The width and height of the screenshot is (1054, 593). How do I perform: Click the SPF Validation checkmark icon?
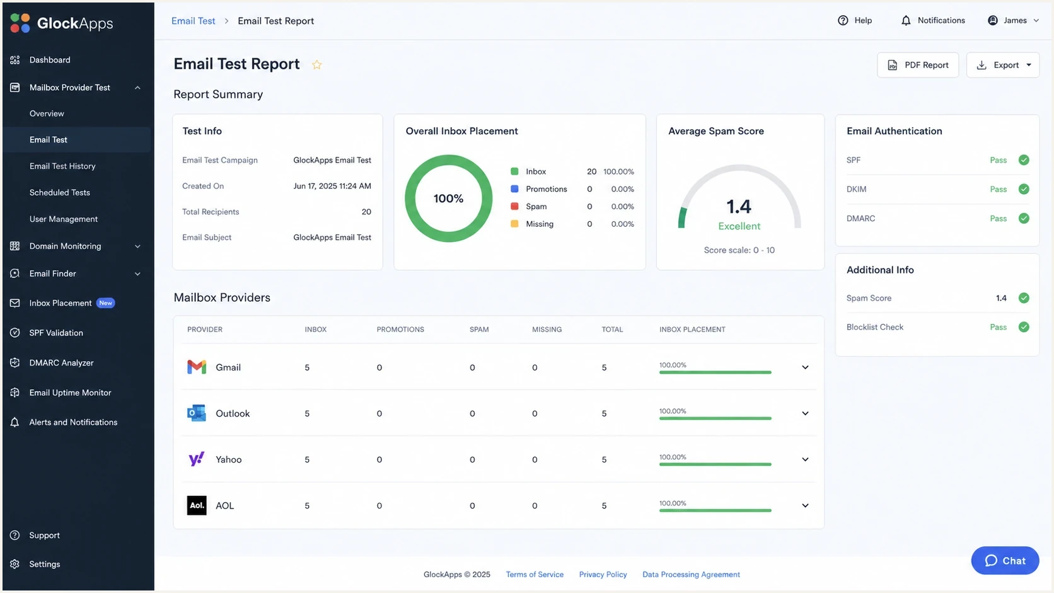15,333
